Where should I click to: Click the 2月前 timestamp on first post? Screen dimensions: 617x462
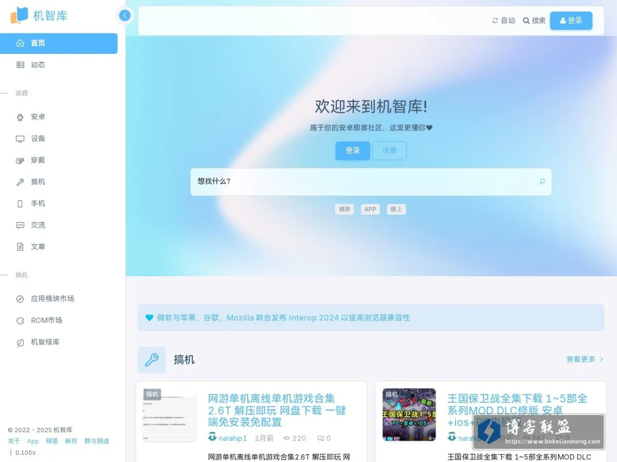pyautogui.click(x=264, y=438)
